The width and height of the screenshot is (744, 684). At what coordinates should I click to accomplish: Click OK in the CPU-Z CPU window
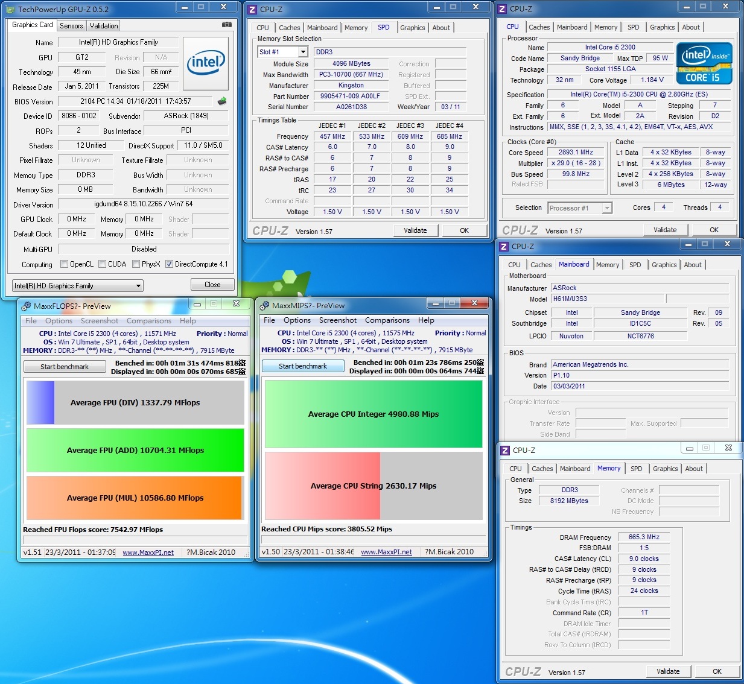coord(714,230)
